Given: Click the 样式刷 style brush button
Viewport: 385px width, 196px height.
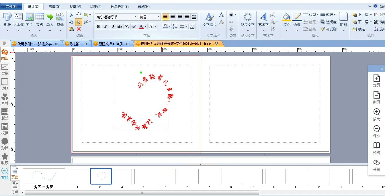Looking at the screenshot, I should pyautogui.click(x=329, y=29).
